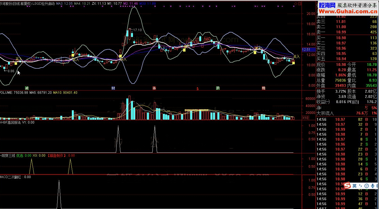Viewport: 379px width, 209px height.
Task: Select the 买一 10.98 bid row
Action: 347,38
